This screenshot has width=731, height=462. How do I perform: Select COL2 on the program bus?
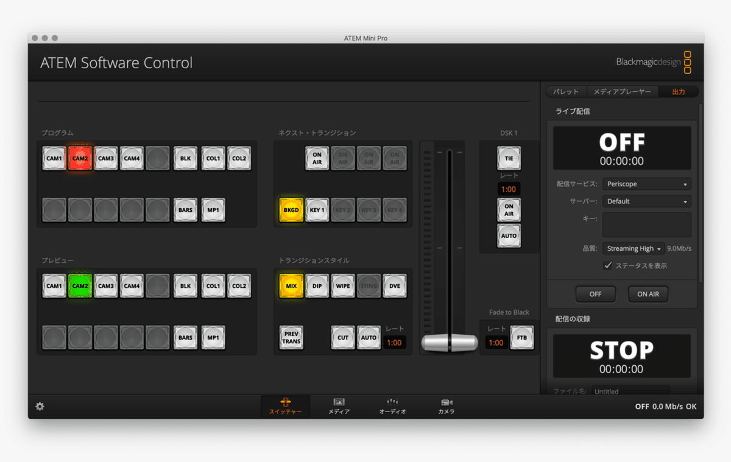tap(239, 158)
